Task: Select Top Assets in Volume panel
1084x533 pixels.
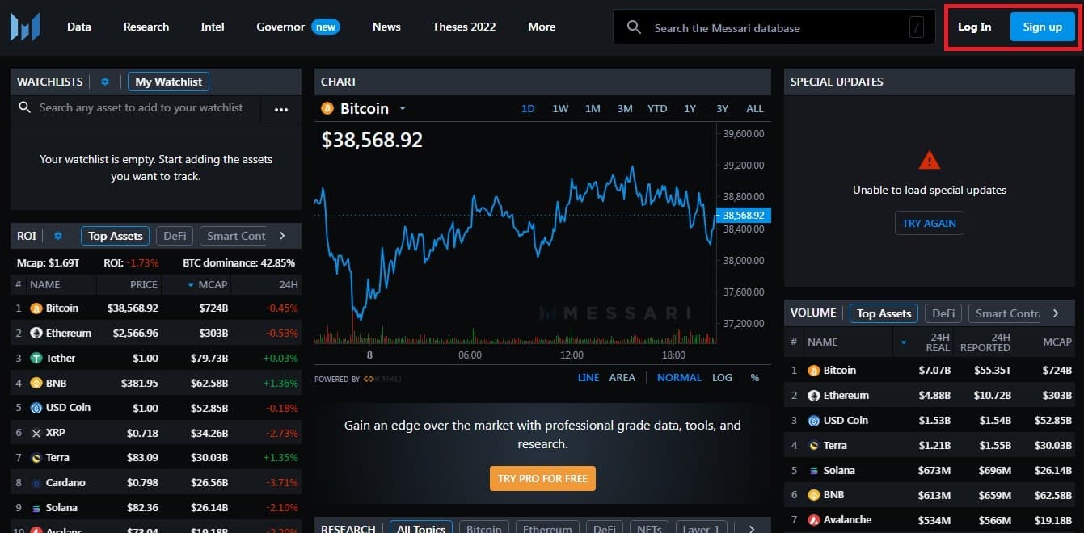Action: click(x=884, y=313)
